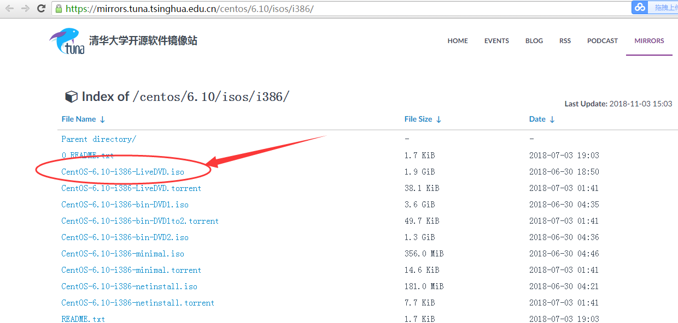Download CentOS-6.10-i386-netinstall.iso

pyautogui.click(x=129, y=286)
